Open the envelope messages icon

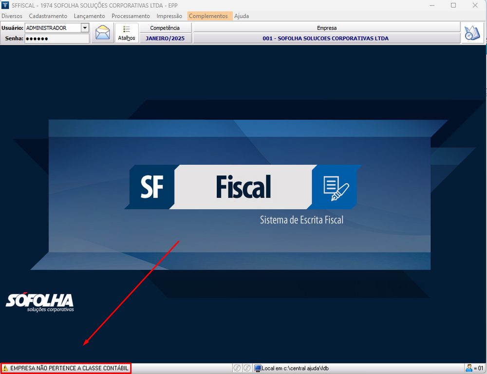(102, 33)
